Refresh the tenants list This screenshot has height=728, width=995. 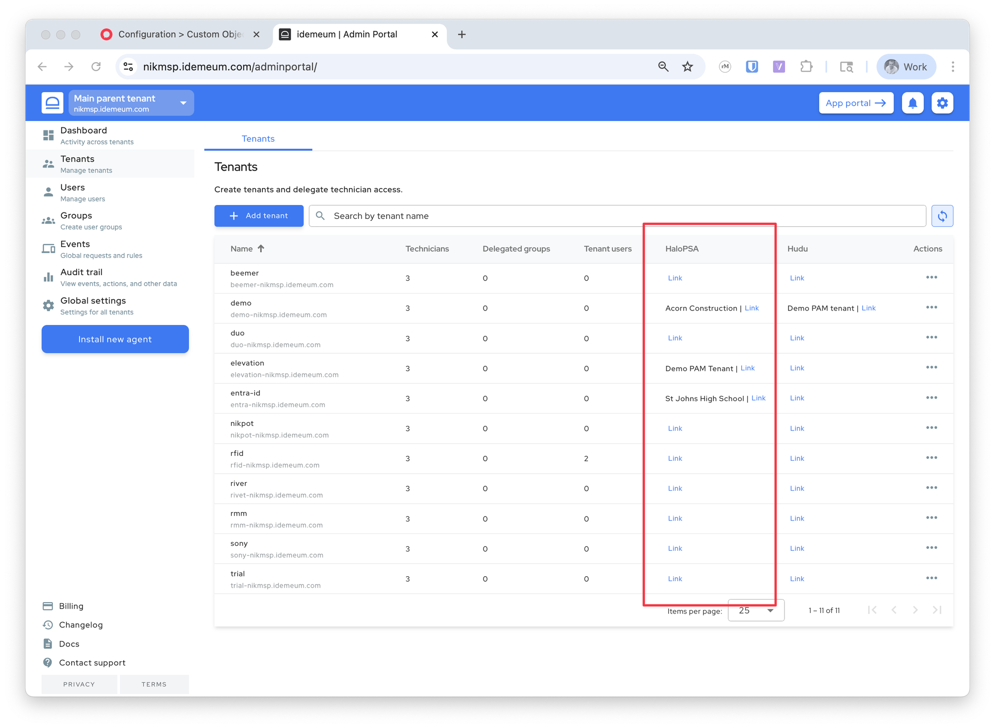(942, 216)
